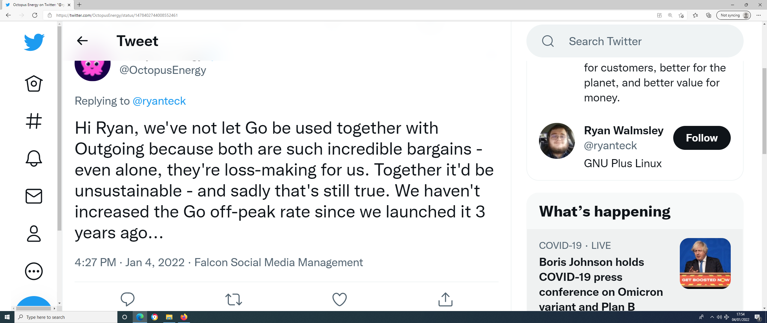
Task: Open Firefox from the taskbar
Action: [x=184, y=317]
